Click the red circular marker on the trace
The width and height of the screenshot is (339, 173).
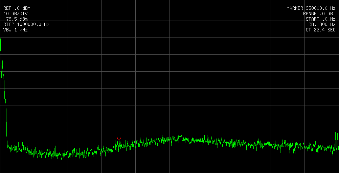click(119, 138)
